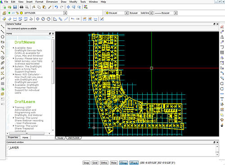Screen dimensions: 225x165
Task: Open the LISP Administration training link
Action: [28, 111]
